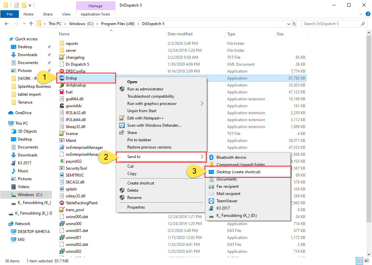The height and width of the screenshot is (265, 372).
Task: Click TeamViewer icon in Send to menu
Action: click(x=211, y=201)
